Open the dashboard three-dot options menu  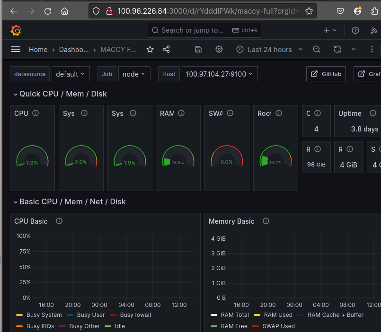372,50
